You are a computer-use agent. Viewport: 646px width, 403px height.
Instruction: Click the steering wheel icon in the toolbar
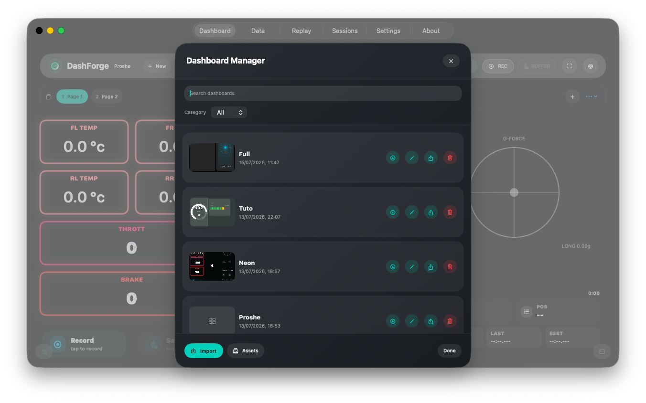pyautogui.click(x=591, y=66)
